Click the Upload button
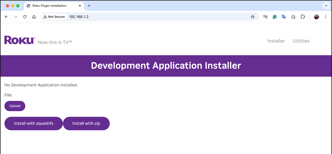This screenshot has width=332, height=154. pos(15,106)
